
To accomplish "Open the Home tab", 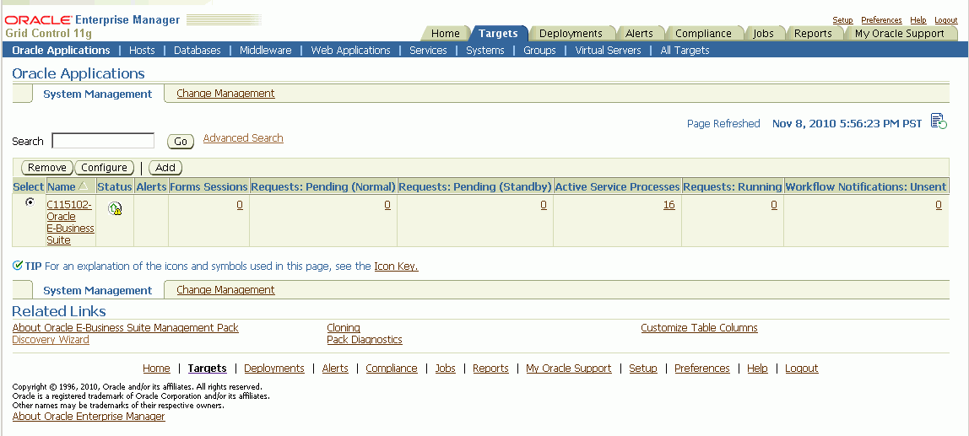I will pyautogui.click(x=446, y=34).
